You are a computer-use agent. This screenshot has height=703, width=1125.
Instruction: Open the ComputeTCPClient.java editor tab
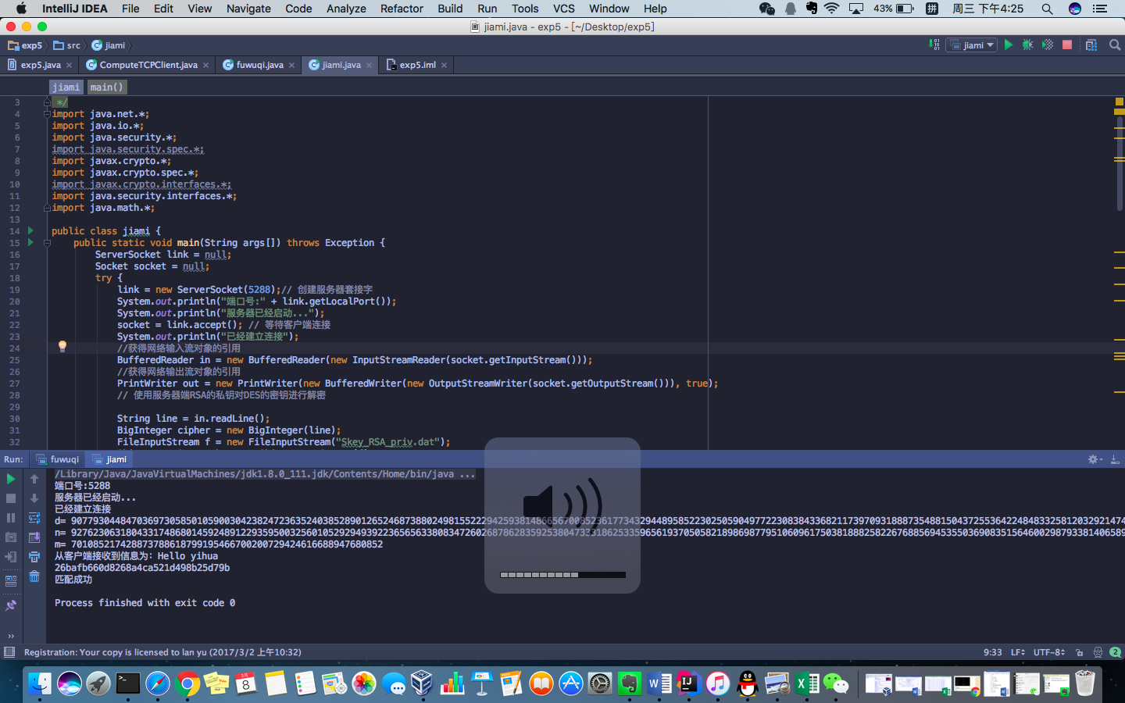tap(148, 65)
